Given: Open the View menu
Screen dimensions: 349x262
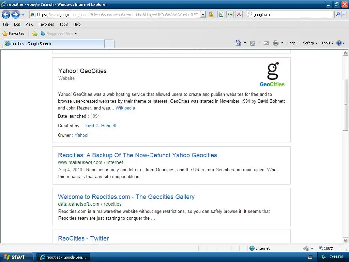Looking at the screenshot, I should pyautogui.click(x=29, y=24).
